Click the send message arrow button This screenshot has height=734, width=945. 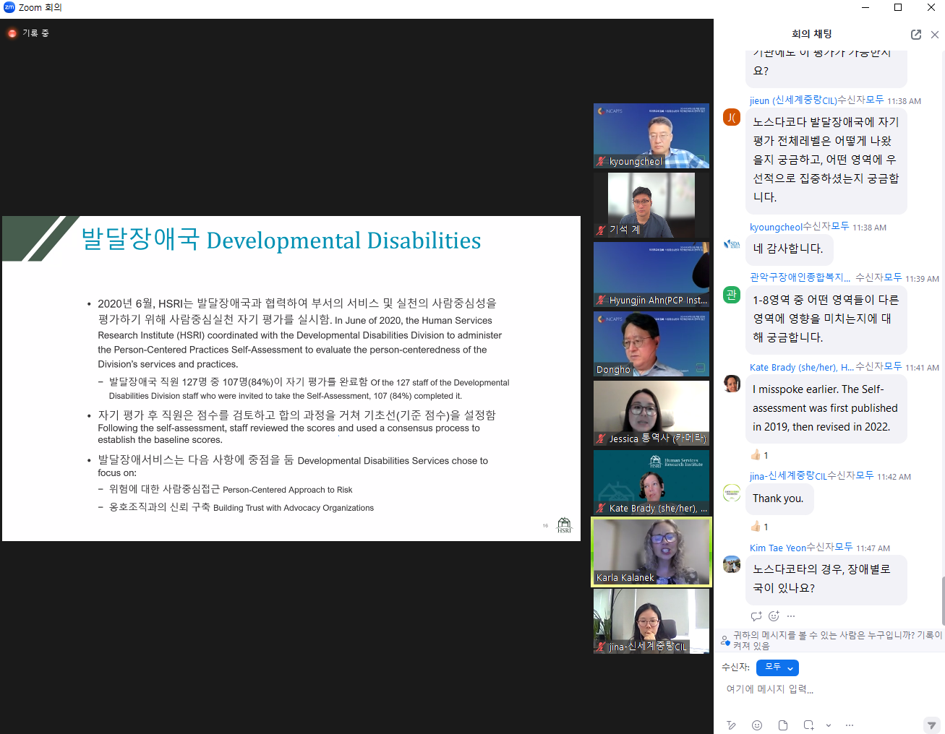pyautogui.click(x=932, y=725)
